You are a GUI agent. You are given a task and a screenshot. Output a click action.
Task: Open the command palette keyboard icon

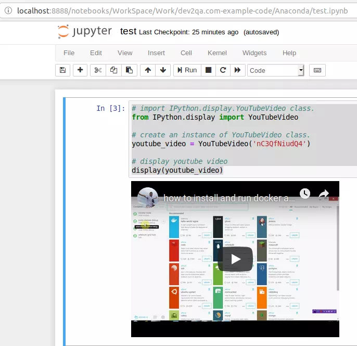[x=317, y=70]
